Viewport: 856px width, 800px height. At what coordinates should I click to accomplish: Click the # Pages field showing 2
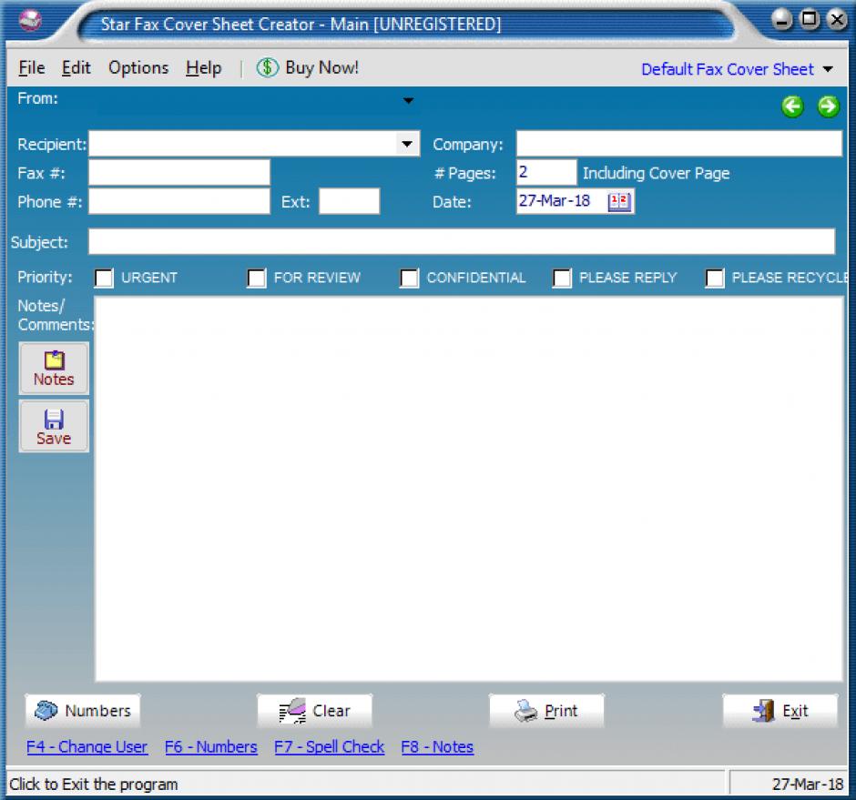(x=546, y=173)
